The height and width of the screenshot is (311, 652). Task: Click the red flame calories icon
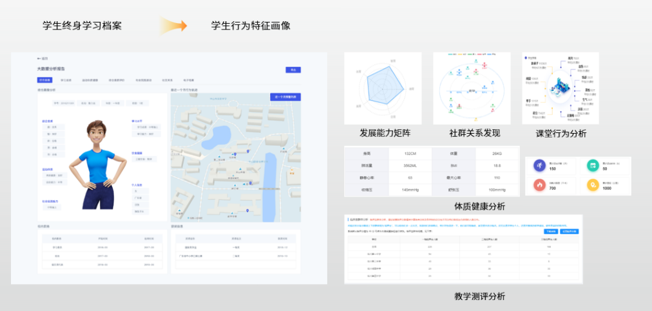539,185
